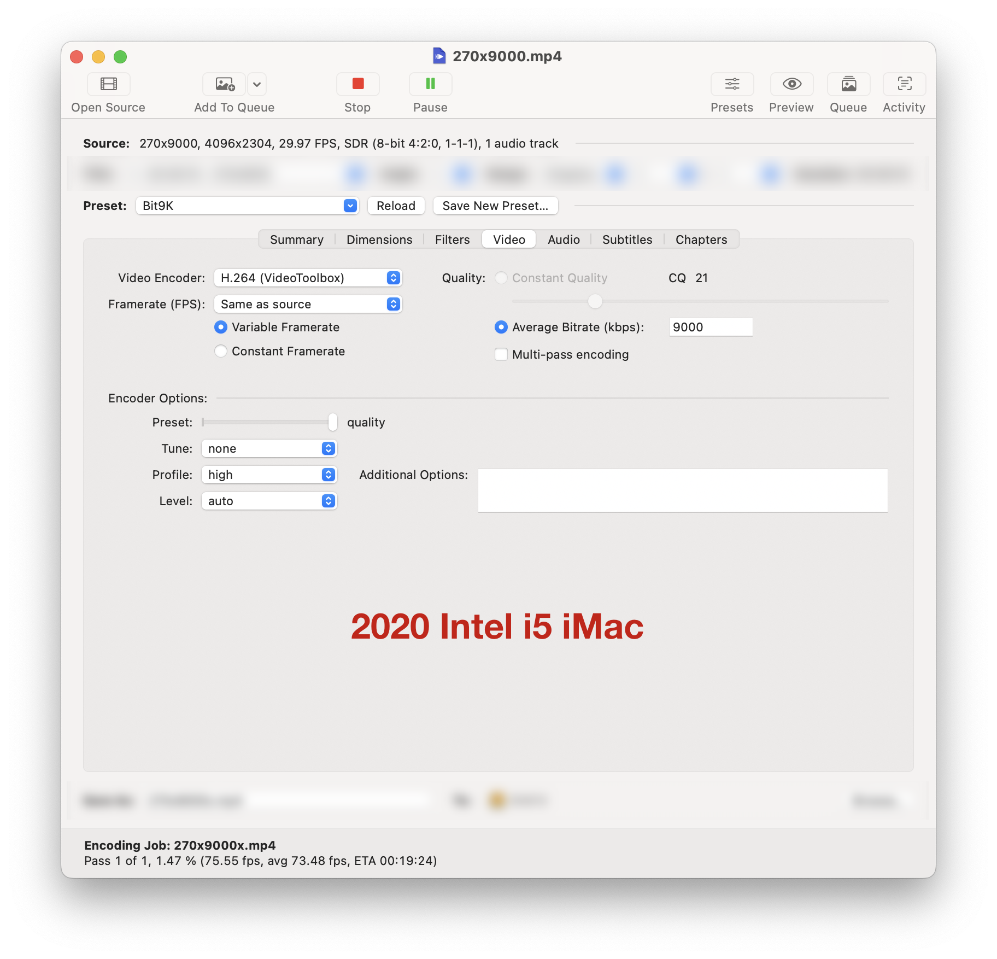Image resolution: width=997 pixels, height=959 pixels.
Task: Show the Queue window
Action: (x=848, y=84)
